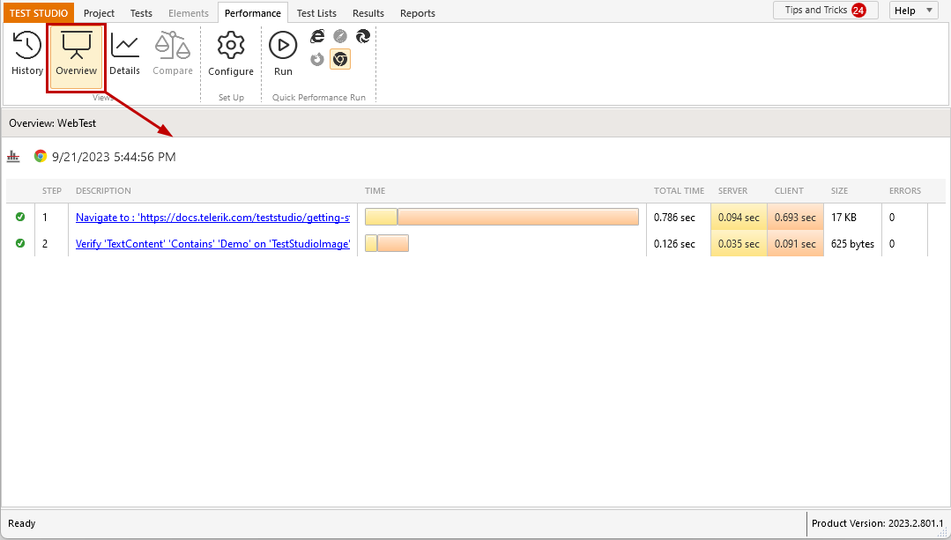The width and height of the screenshot is (951, 540).
Task: Switch to the Project tab
Action: (99, 12)
